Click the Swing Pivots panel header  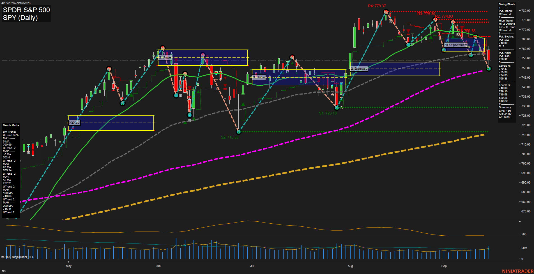pyautogui.click(x=507, y=4)
